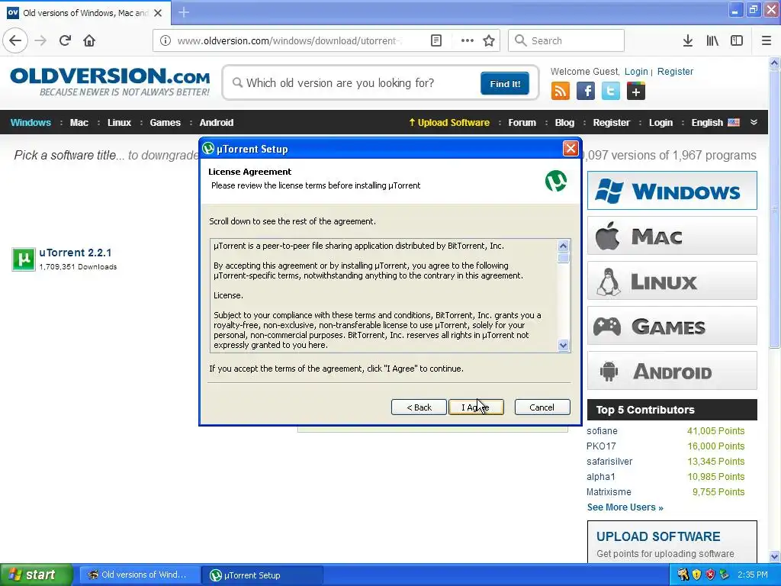Open the browser hamburger menu
This screenshot has width=781, height=586.
(767, 40)
